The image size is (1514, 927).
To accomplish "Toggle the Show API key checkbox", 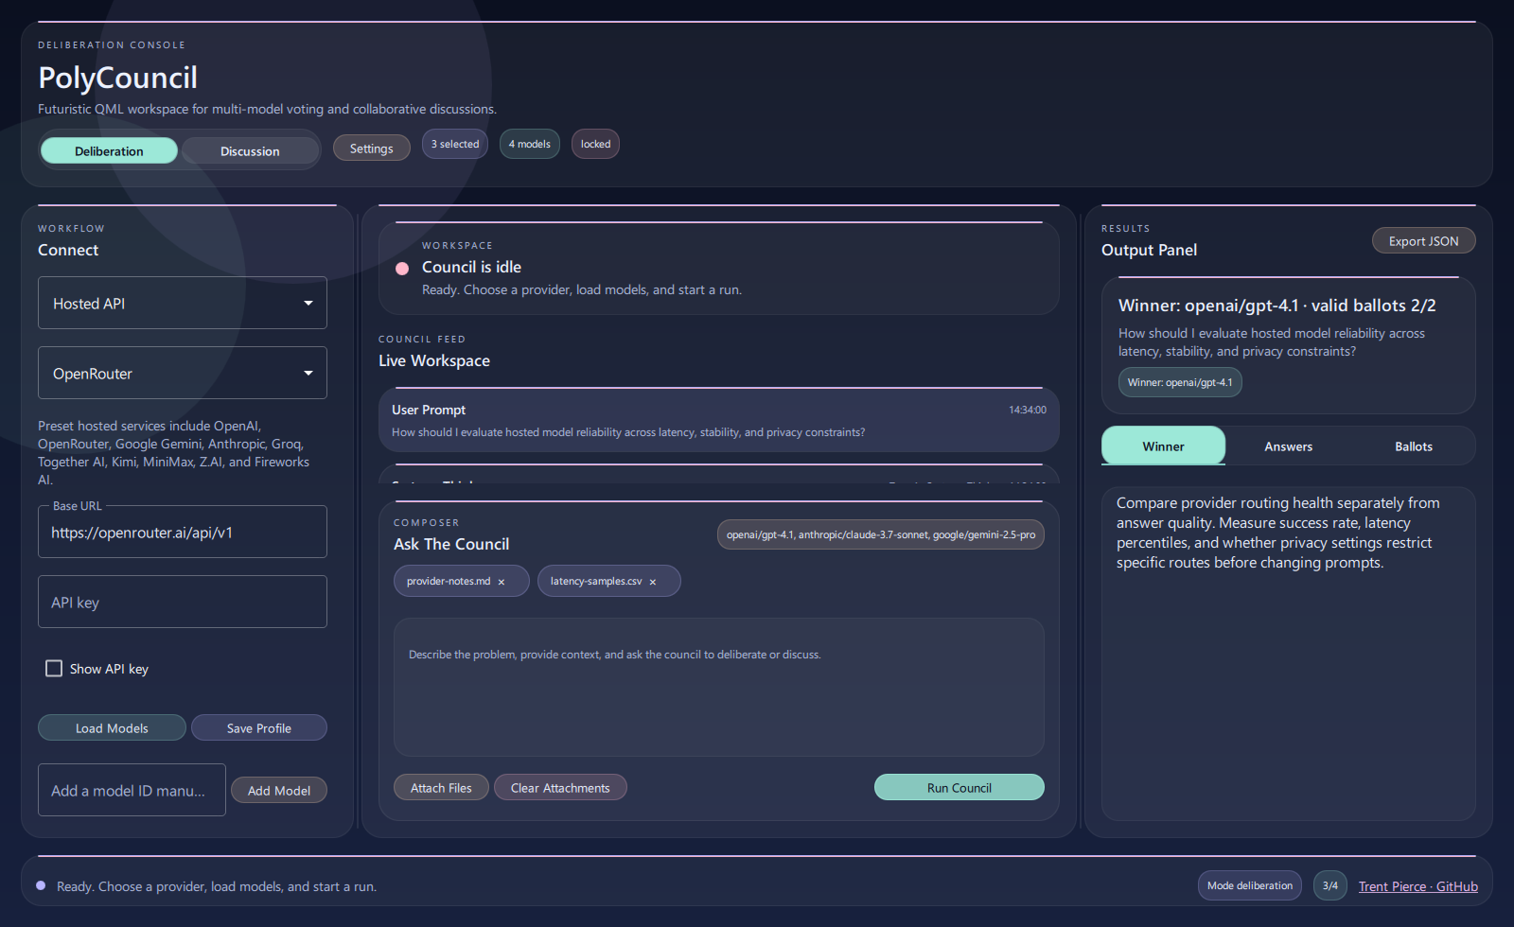I will click(54, 669).
